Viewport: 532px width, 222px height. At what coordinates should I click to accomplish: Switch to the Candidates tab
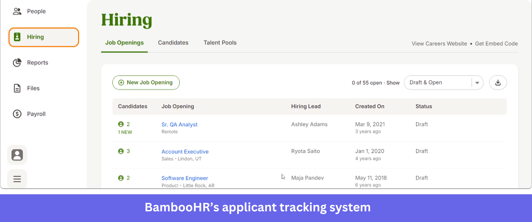point(173,43)
